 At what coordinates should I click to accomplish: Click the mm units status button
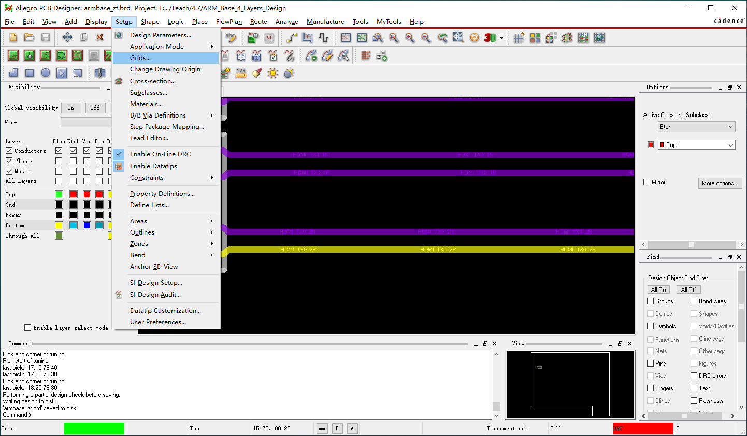pyautogui.click(x=322, y=428)
